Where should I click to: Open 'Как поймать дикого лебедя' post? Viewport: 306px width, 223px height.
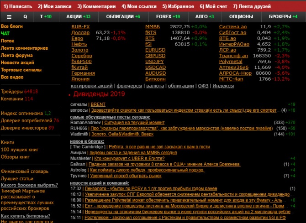coord(147,170)
